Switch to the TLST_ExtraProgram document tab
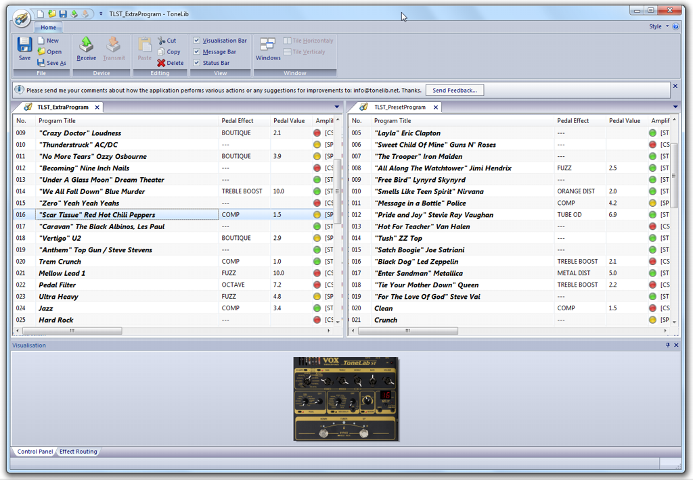The image size is (693, 480). [x=62, y=107]
